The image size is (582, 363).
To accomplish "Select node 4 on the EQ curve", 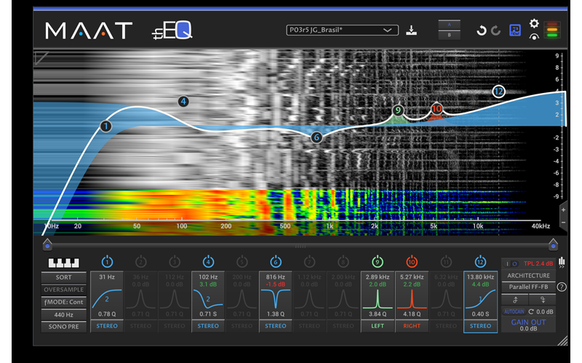I will tap(183, 101).
